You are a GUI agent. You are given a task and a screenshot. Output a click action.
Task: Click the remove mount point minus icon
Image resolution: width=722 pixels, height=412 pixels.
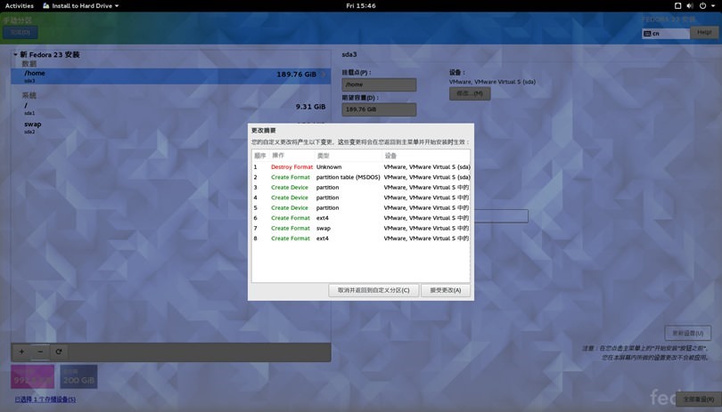coord(40,351)
